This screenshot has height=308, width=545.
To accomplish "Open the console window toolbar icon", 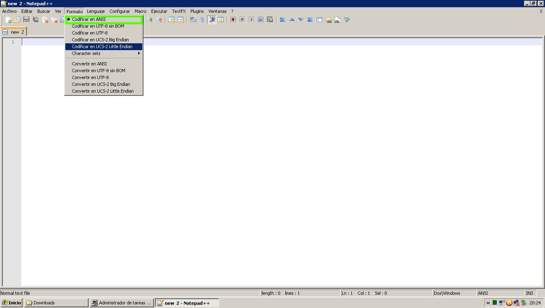I will tap(319, 20).
